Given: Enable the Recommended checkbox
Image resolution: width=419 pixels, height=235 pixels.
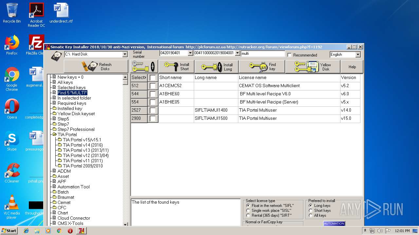Looking at the screenshot, I should tap(289, 55).
